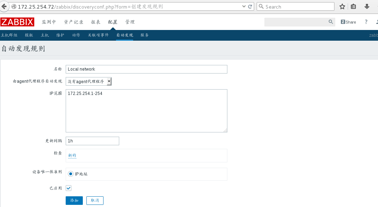The width and height of the screenshot is (378, 207).
Task: Open 配置 menu
Action: [112, 22]
